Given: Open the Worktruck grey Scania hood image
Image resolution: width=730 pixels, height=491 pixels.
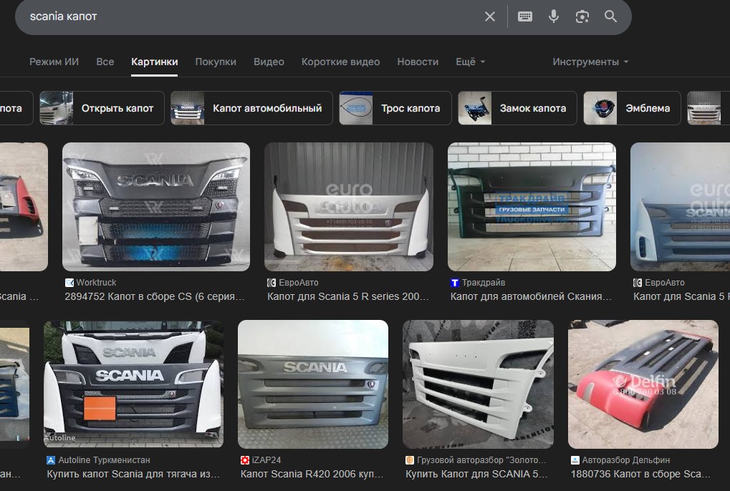Looking at the screenshot, I should point(156,207).
